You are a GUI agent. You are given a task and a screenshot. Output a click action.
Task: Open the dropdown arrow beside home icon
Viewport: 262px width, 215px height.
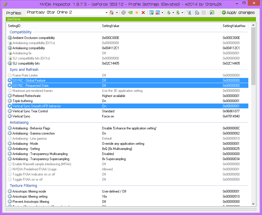[117, 13]
